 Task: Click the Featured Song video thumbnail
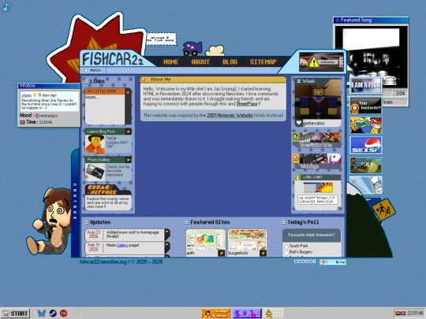[371, 57]
